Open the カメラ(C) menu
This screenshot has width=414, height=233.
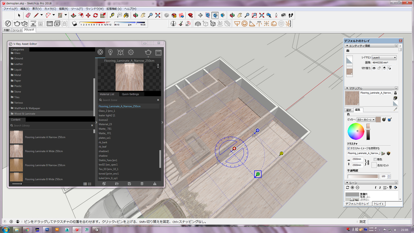pyautogui.click(x=50, y=8)
